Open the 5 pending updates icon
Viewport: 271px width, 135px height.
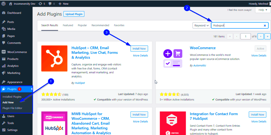click(x=42, y=4)
